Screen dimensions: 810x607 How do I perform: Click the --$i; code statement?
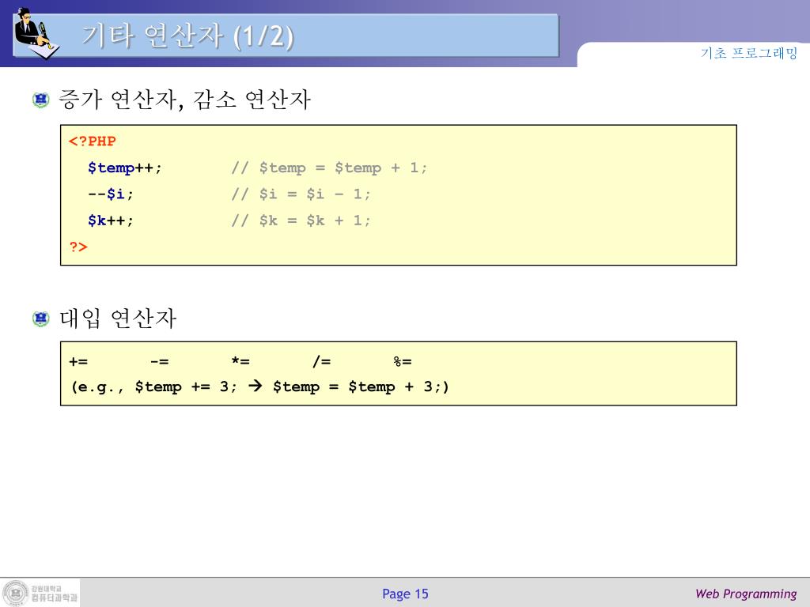(x=111, y=194)
